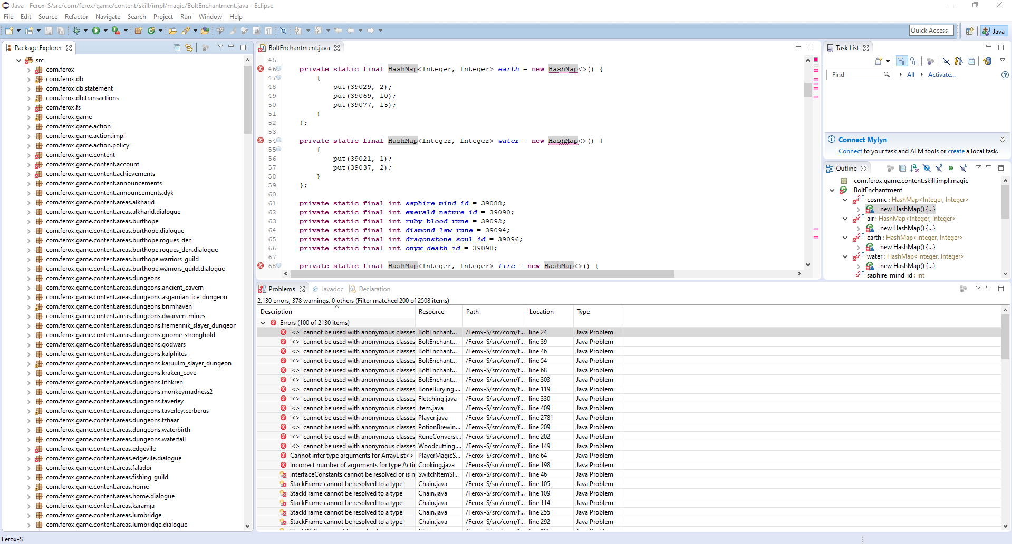
Task: Click Sort alphabetically icon in Outline view
Action: coord(914,169)
